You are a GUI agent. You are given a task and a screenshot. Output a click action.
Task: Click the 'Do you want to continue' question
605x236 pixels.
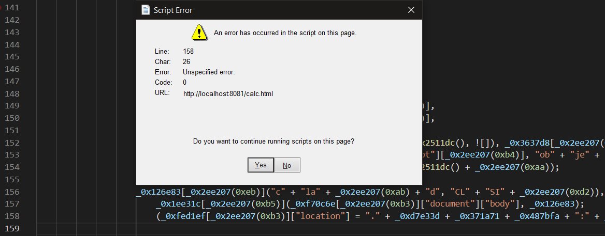coord(273,141)
